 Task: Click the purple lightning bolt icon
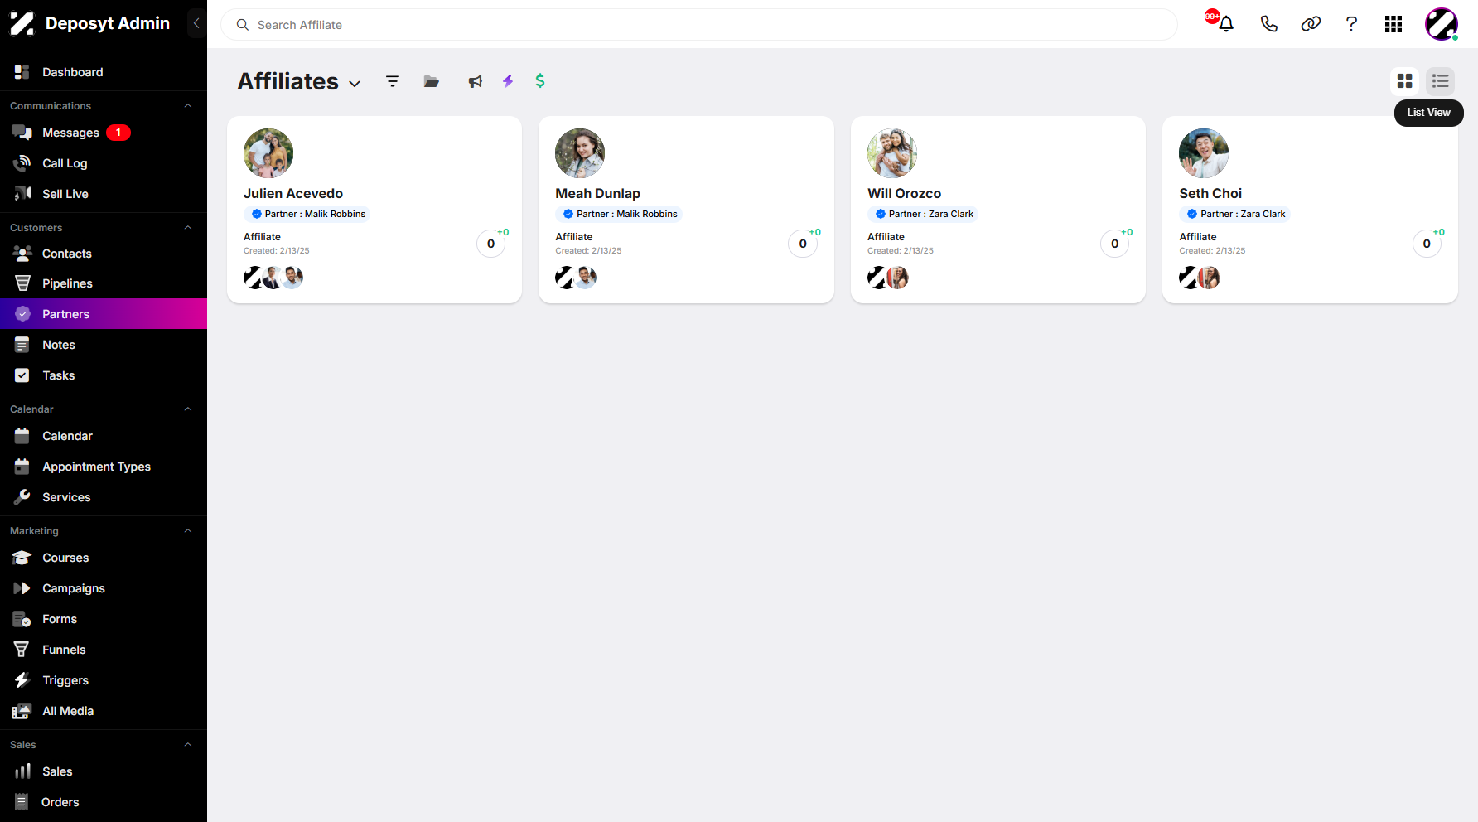[x=508, y=80]
